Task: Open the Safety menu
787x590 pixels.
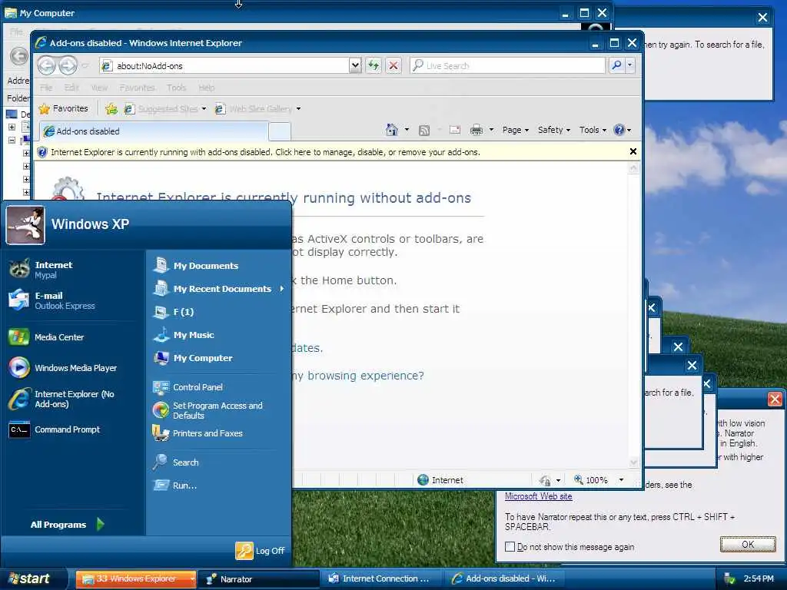Action: tap(554, 130)
